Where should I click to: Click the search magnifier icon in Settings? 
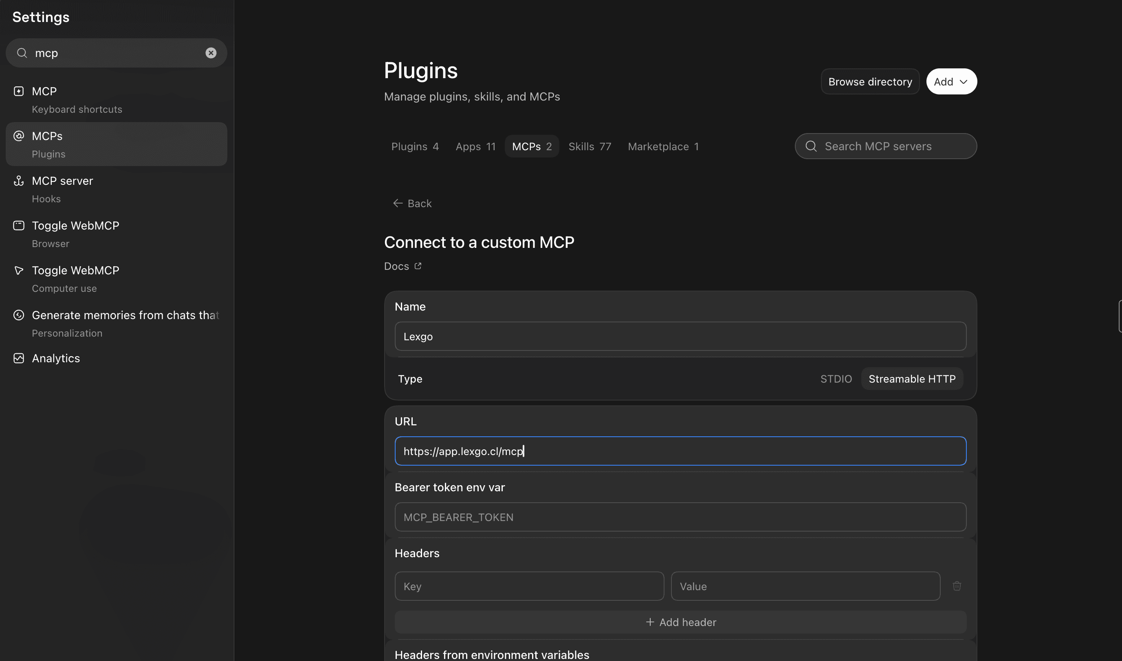(22, 53)
